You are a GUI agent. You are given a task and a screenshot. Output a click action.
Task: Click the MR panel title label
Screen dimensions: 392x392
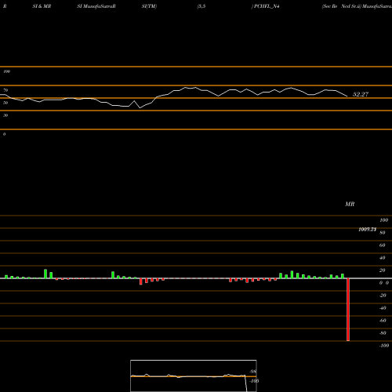(350, 204)
